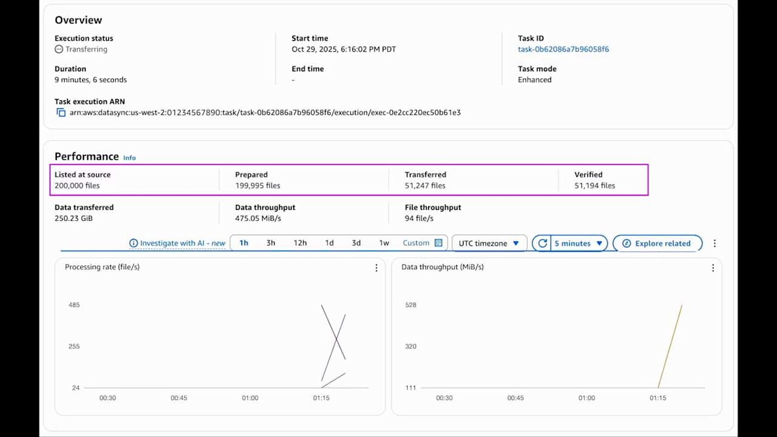Copy the task execution ARN

61,113
